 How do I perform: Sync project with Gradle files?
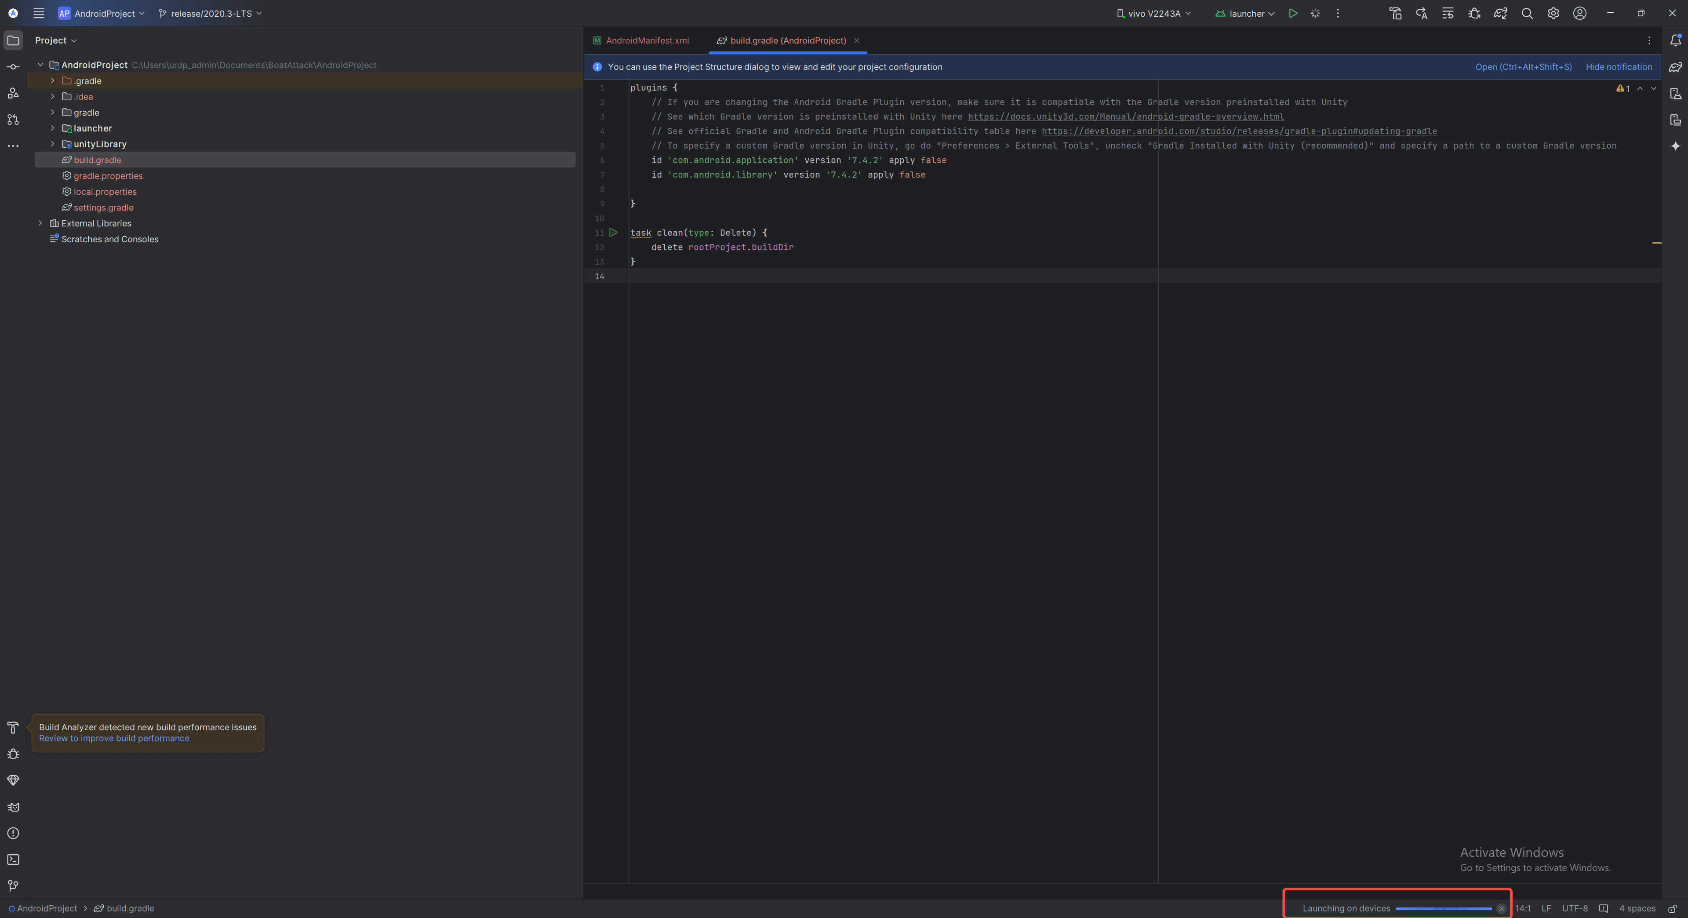pyautogui.click(x=1500, y=13)
